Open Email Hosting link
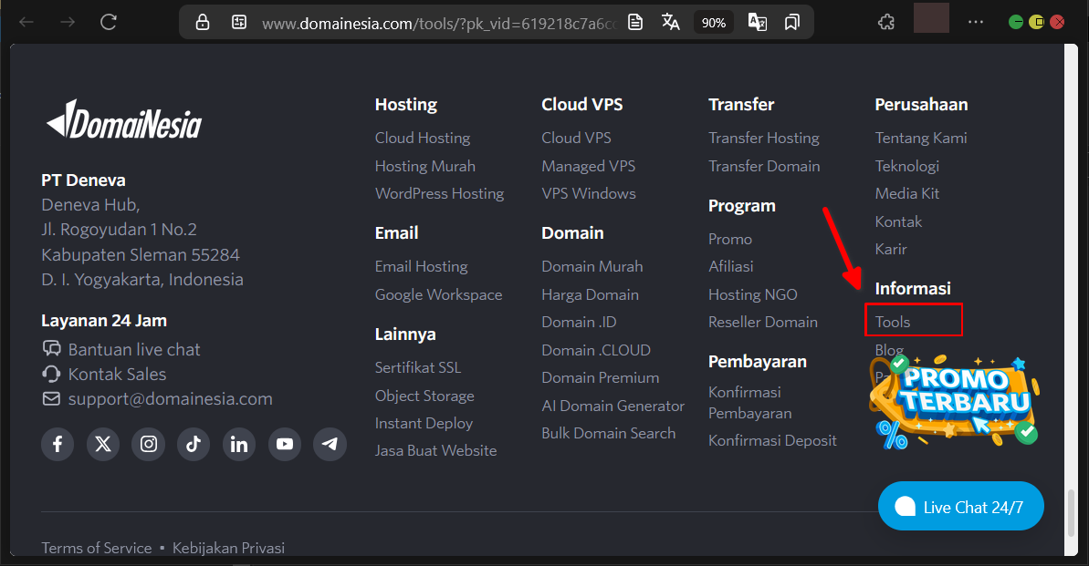1089x566 pixels. [x=421, y=266]
